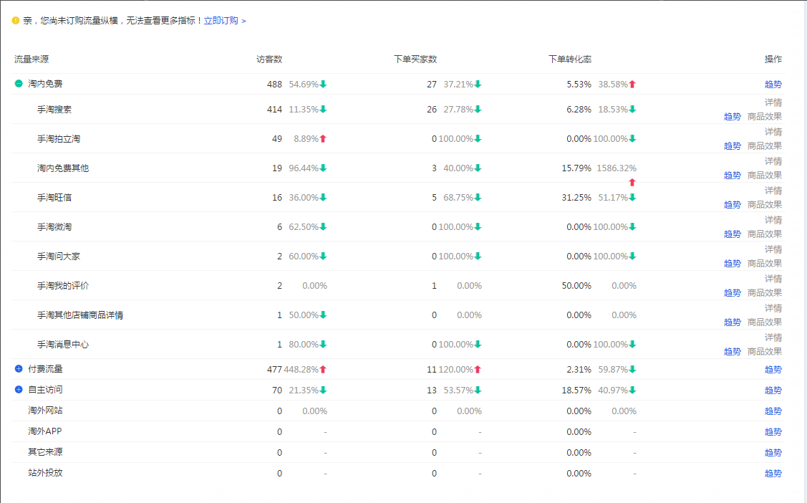Open 商品效果 for the 手淘问大家 row
807x503 pixels.
tap(764, 263)
